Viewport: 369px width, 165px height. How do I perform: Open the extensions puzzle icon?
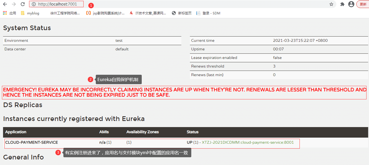(342, 4)
